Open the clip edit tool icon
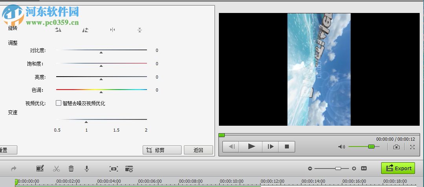Image resolution: width=424 pixels, height=187 pixels. click(40, 169)
